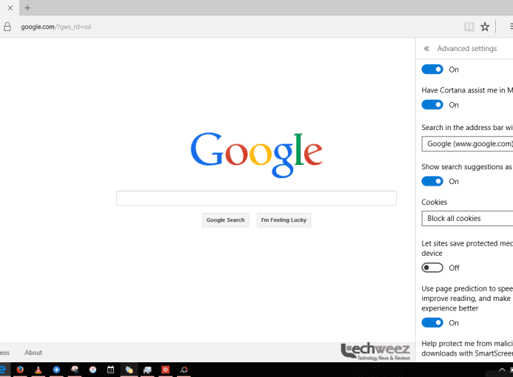Viewport: 513px width, 377px height.
Task: Click the I'm Feeling Lucky button
Action: [x=284, y=220]
